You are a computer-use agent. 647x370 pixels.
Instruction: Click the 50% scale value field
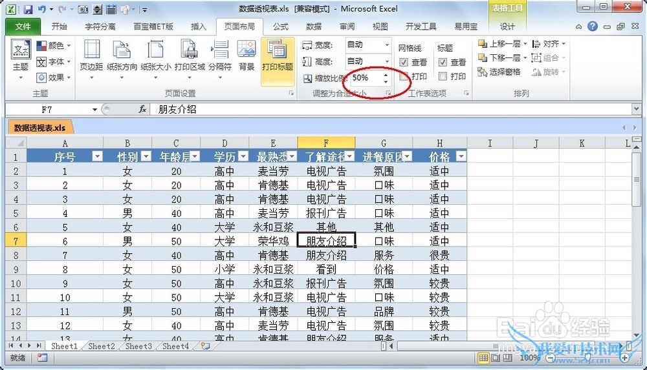click(366, 78)
